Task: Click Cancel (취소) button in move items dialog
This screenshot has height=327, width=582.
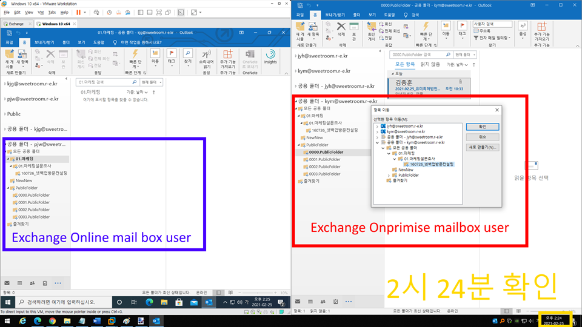Action: 483,137
